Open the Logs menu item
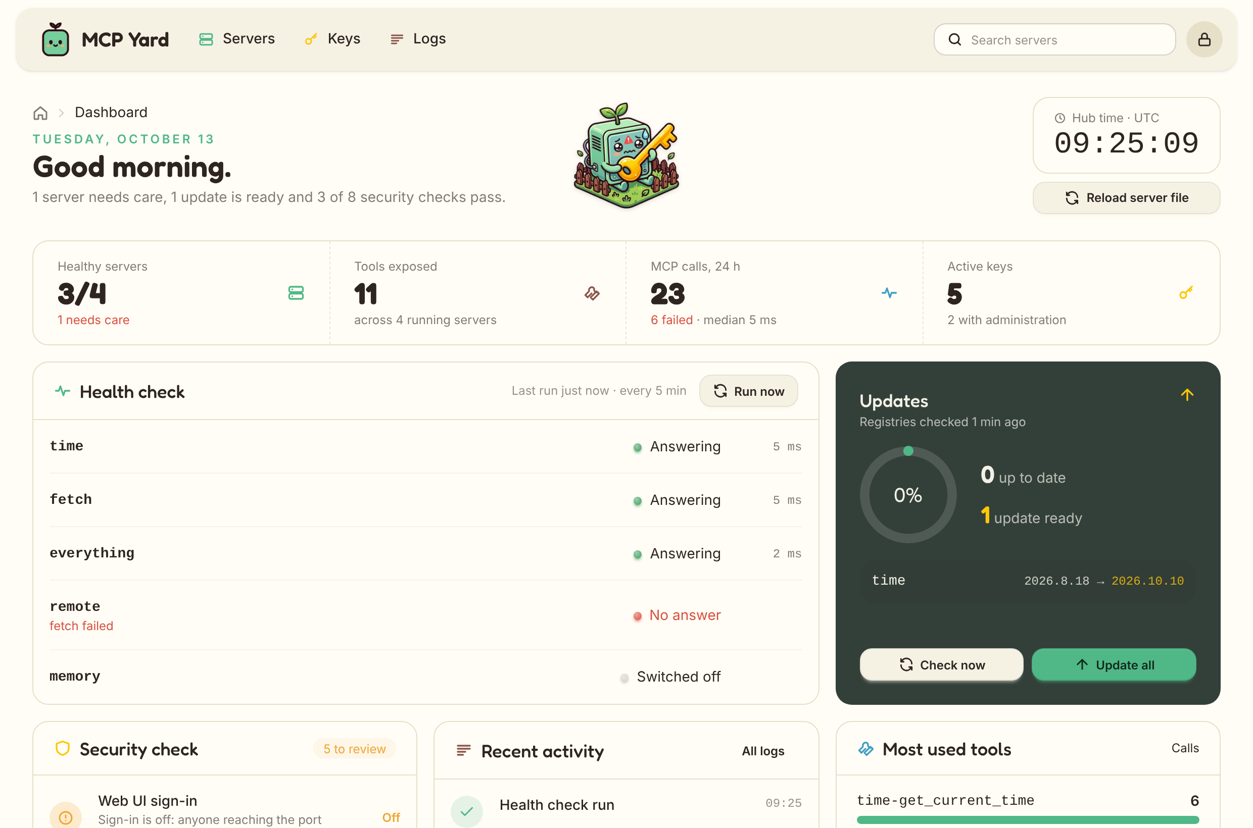This screenshot has width=1253, height=828. pos(418,39)
